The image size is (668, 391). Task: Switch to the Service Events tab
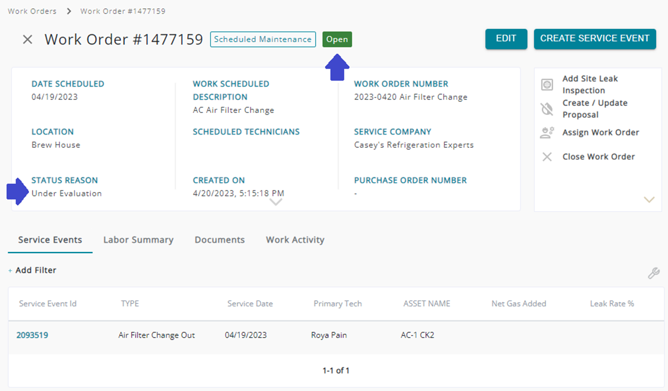(x=50, y=240)
